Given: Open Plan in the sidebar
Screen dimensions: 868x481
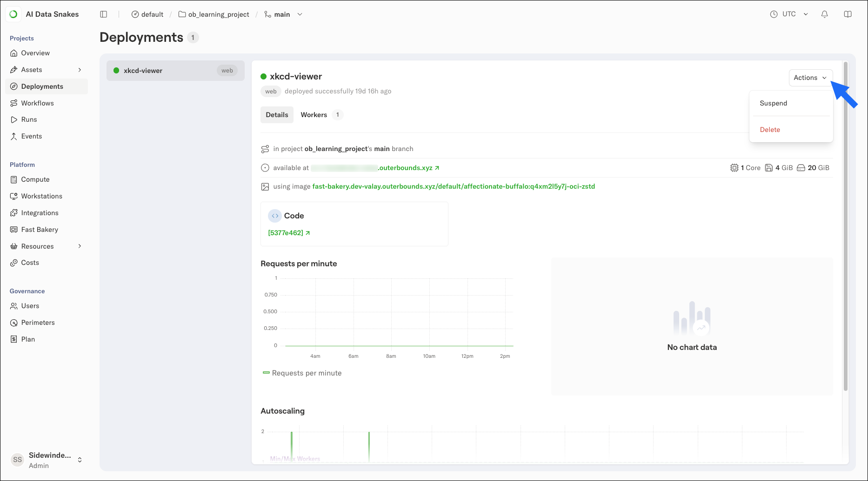Looking at the screenshot, I should coord(47,339).
